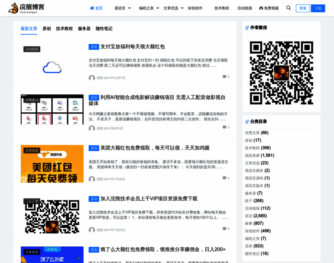Click the 注册 button

pos(318,8)
